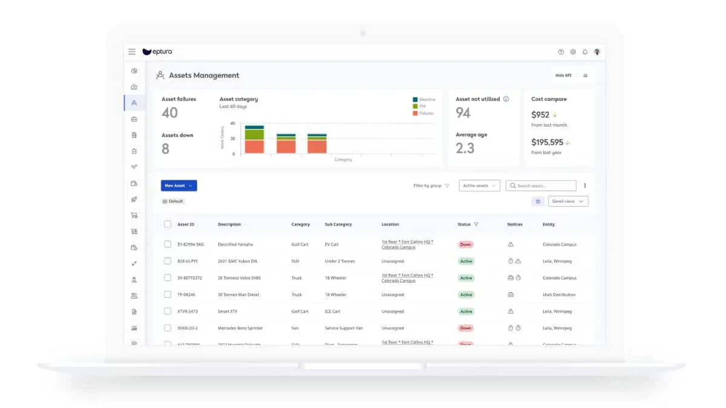Open the user profile avatar

(597, 52)
